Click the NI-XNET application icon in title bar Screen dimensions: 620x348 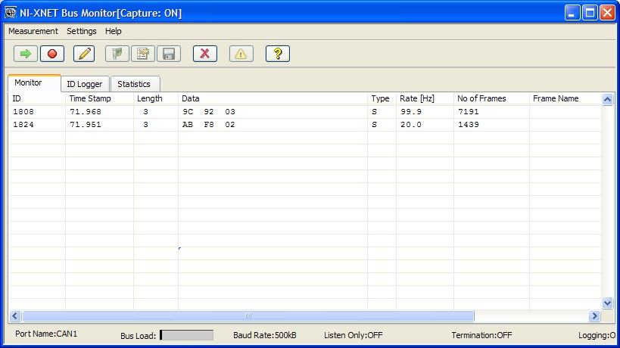click(x=11, y=13)
